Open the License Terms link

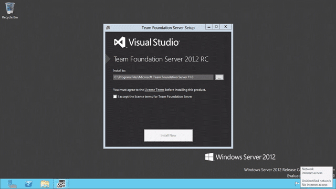pyautogui.click(x=154, y=90)
